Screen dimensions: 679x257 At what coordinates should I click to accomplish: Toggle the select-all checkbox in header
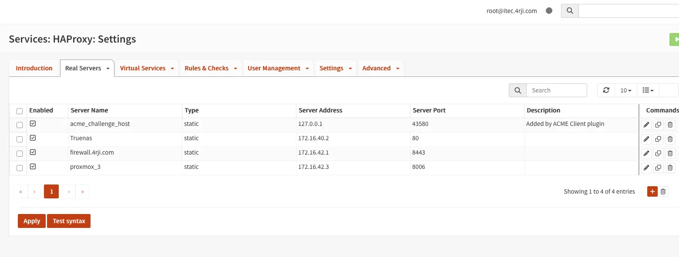(20, 111)
